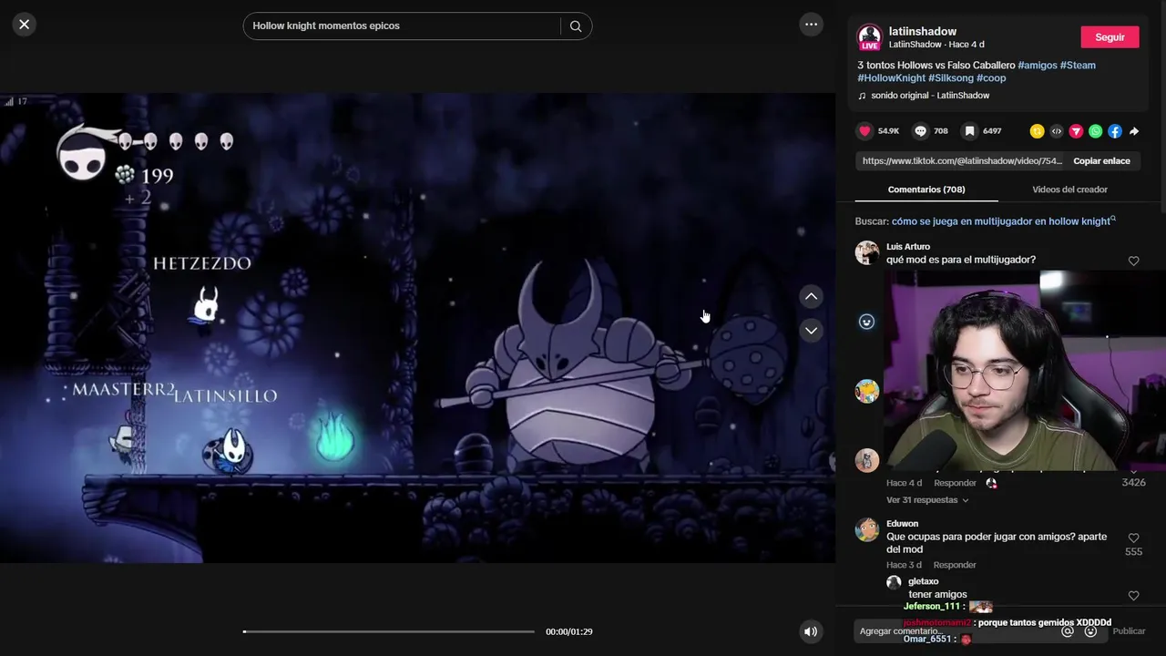The height and width of the screenshot is (656, 1166).
Task: Open the #coop hashtag
Action: point(991,78)
